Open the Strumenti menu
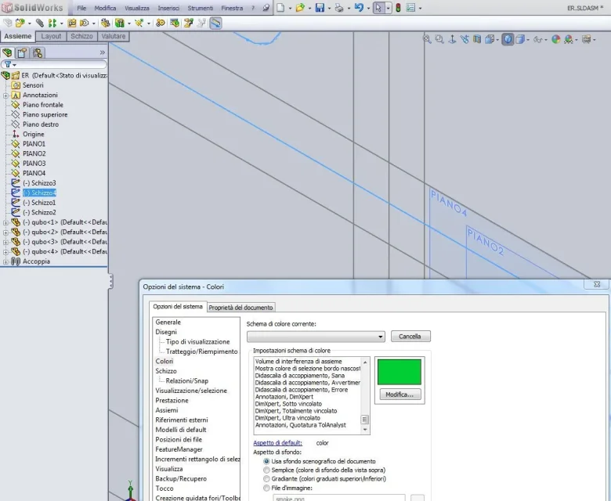611x501 pixels. [201, 8]
